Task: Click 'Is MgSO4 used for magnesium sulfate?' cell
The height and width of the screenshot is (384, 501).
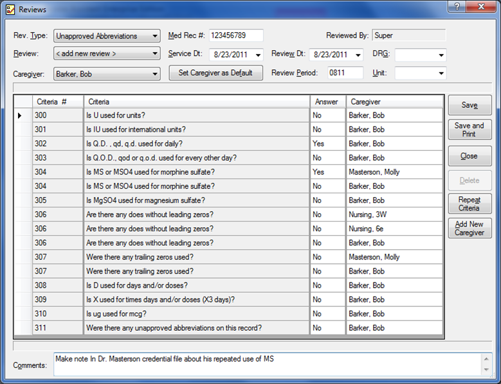Action: coord(197,200)
